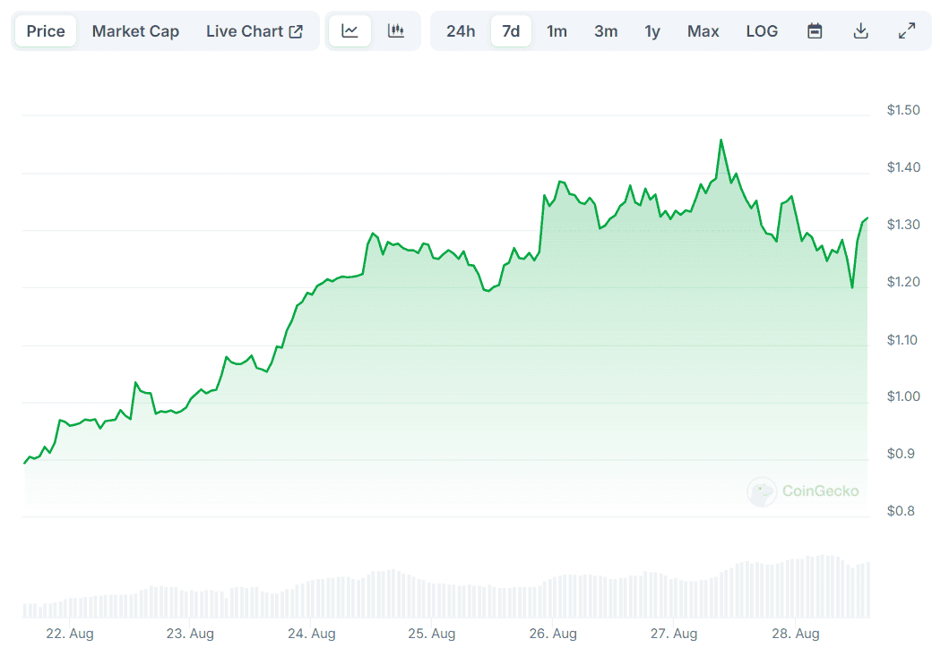This screenshot has height=656, width=932.
Task: Select the 7d time range
Action: (x=511, y=31)
